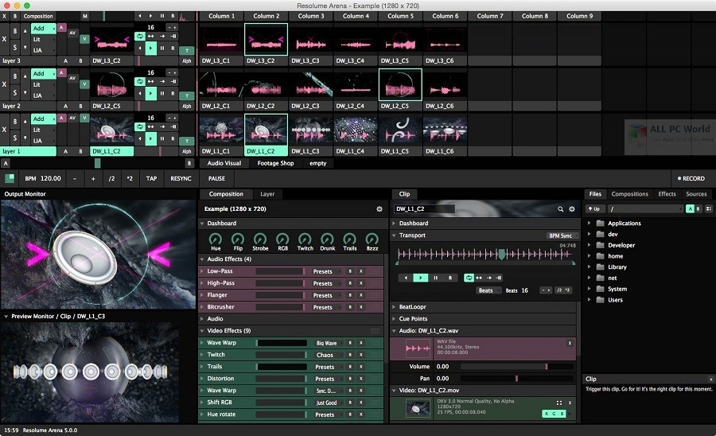
Task: Click layer 3 loop playback mode icon
Action: pos(140,36)
